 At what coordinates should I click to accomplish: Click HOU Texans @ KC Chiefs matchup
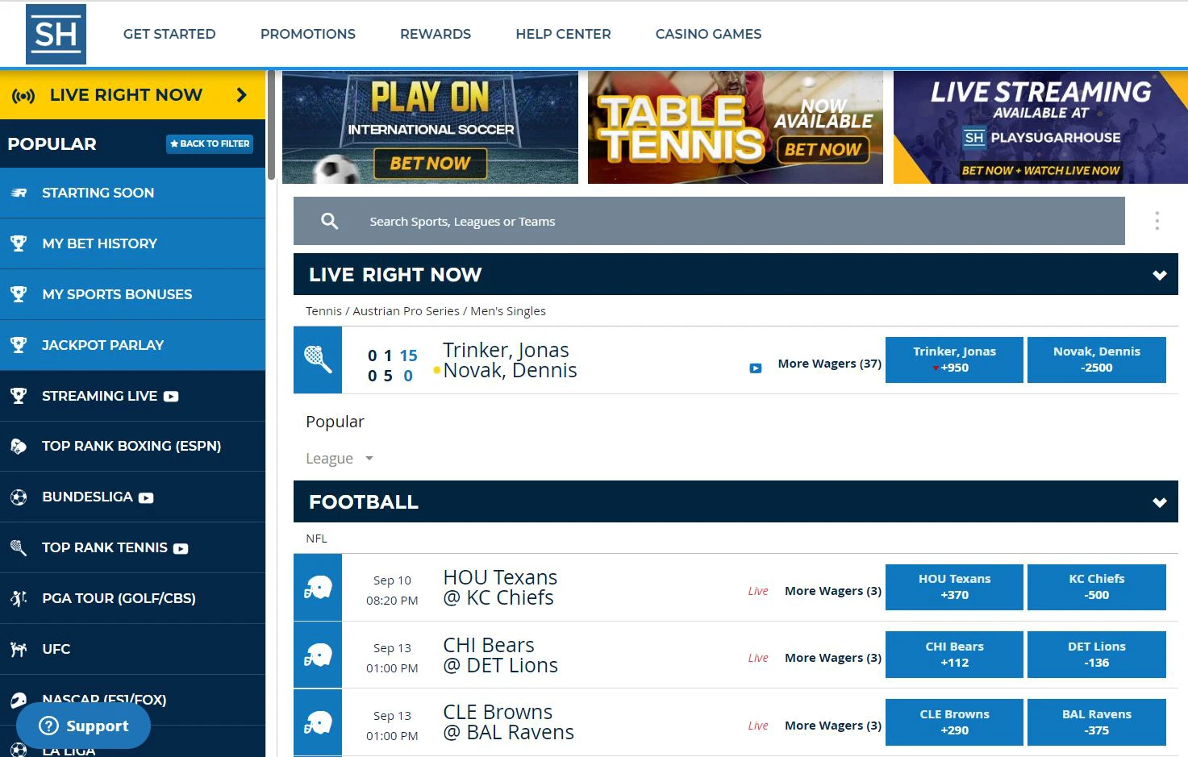[500, 588]
